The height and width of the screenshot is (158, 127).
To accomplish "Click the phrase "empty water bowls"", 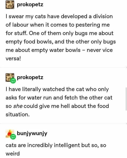I will click(56, 50).
